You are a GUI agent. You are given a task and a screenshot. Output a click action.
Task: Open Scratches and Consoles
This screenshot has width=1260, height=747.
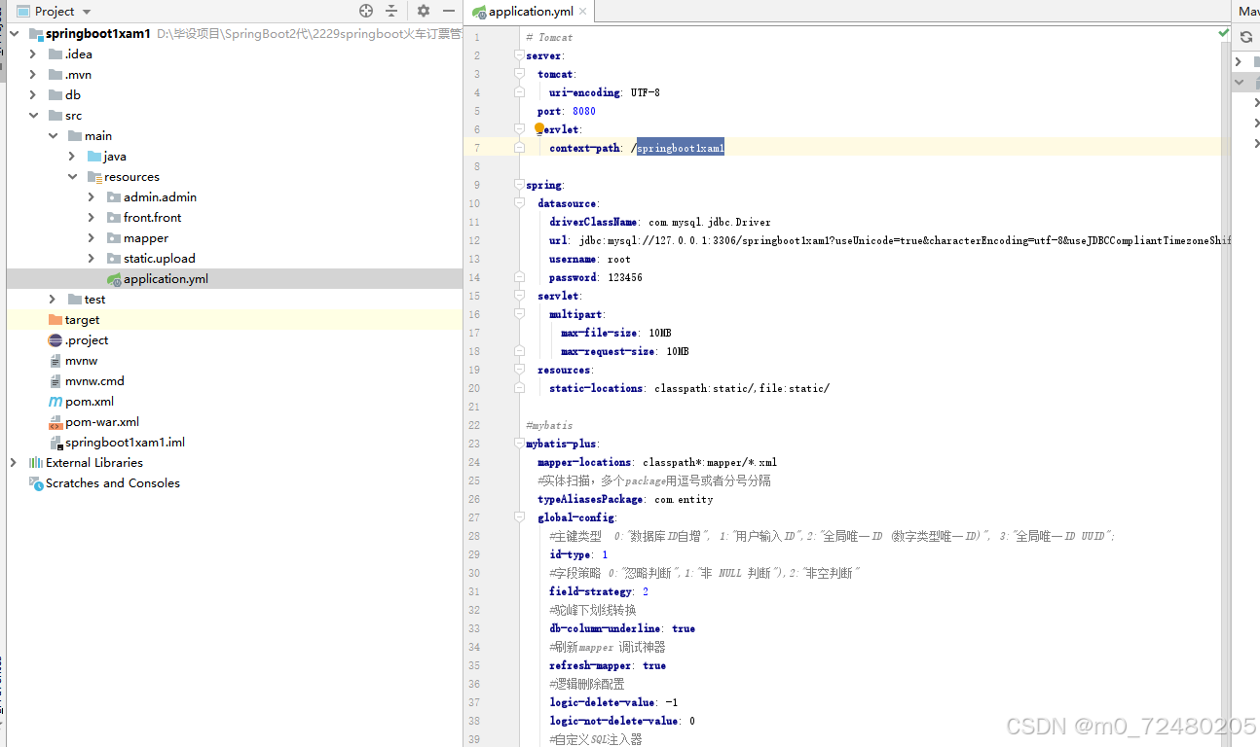pyautogui.click(x=112, y=482)
